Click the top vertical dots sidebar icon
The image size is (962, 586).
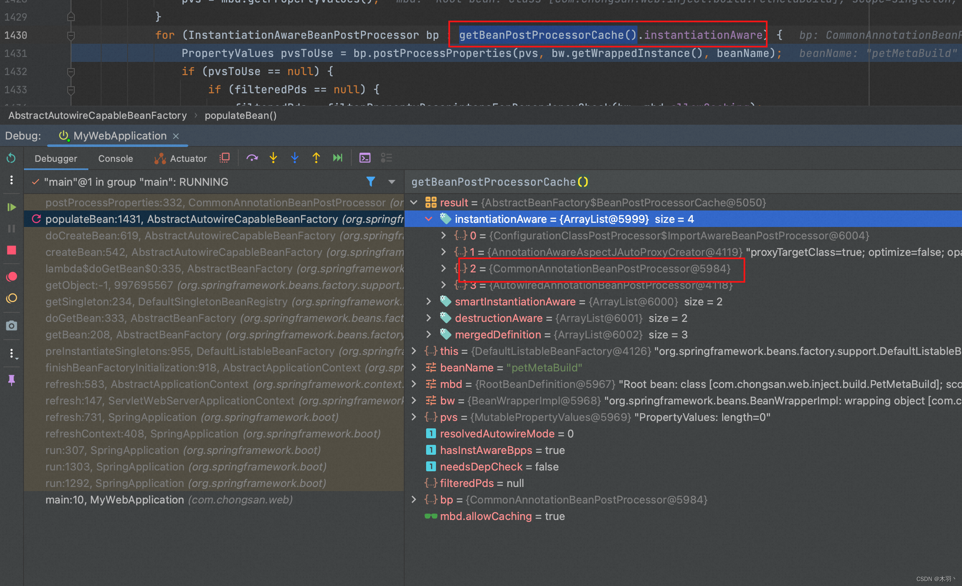(12, 180)
